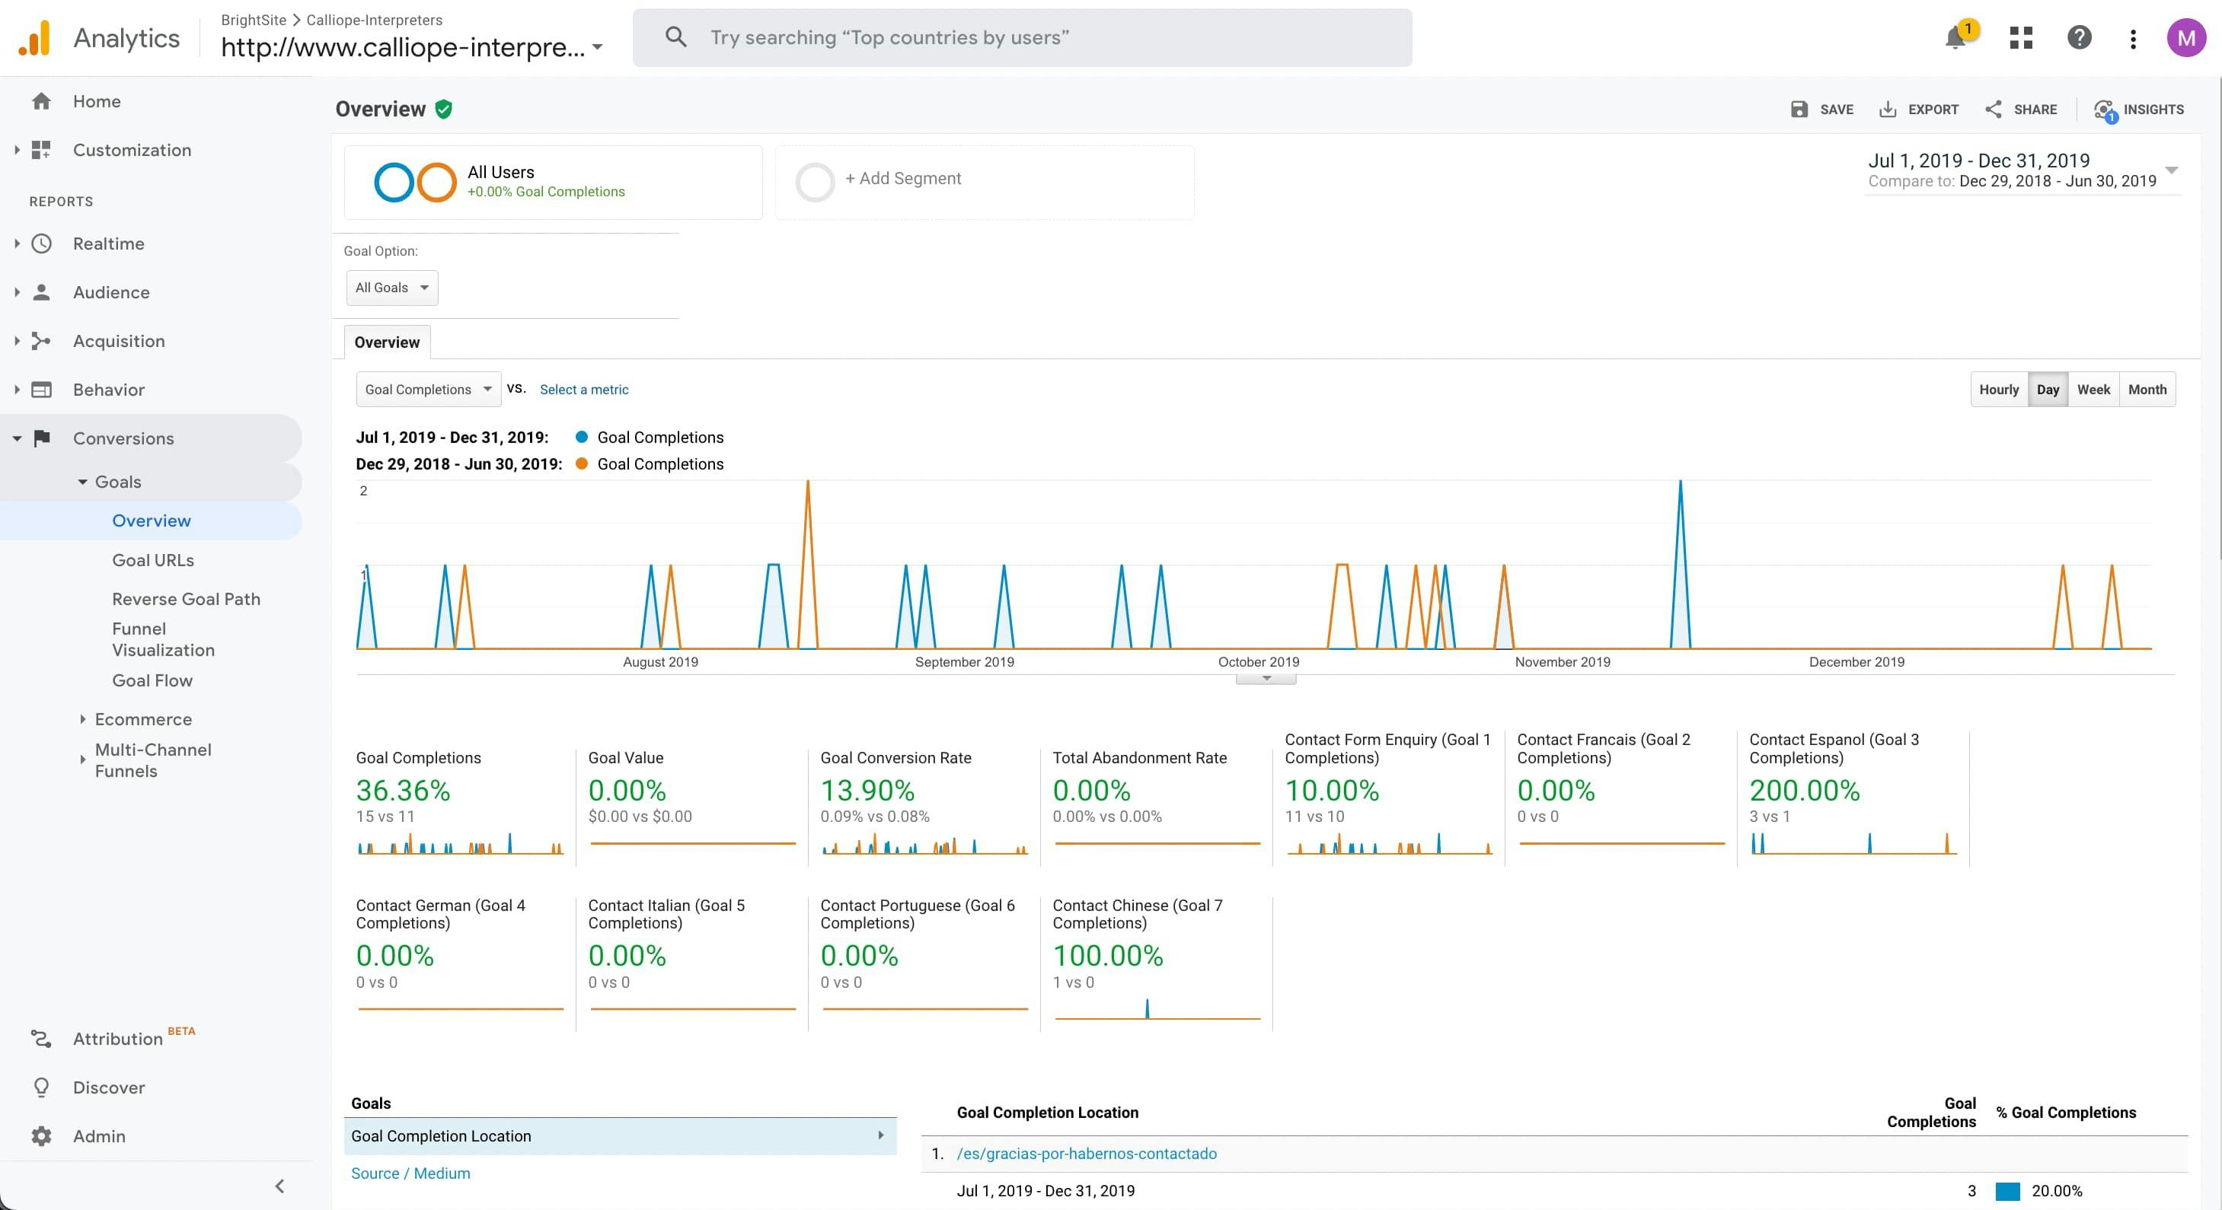Open the notifications bell icon
2222x1210 pixels.
(1955, 38)
